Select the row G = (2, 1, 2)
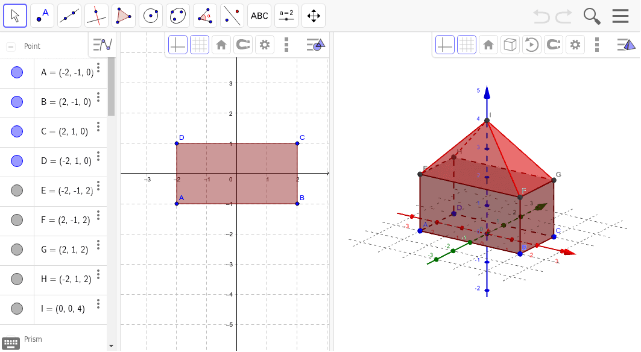641x352 pixels. [x=54, y=250]
